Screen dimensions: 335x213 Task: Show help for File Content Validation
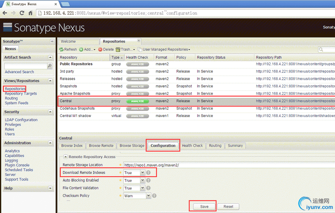point(148,188)
